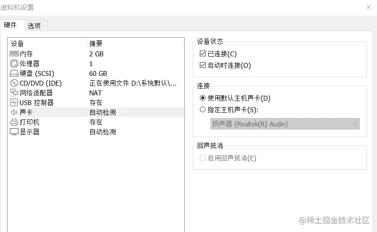Select the CD/DVD (IDE) disc icon
Image resolution: width=377 pixels, height=232 pixels.
(x=14, y=83)
